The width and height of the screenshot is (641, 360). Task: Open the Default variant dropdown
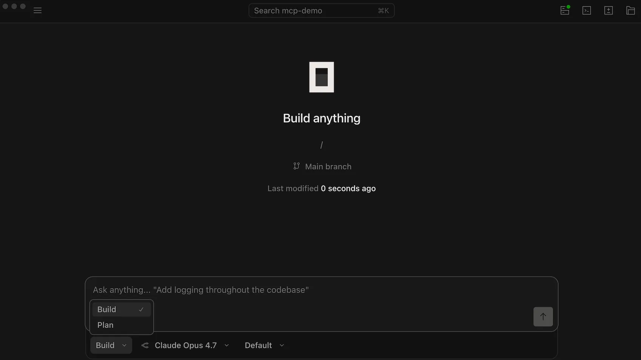(x=264, y=345)
